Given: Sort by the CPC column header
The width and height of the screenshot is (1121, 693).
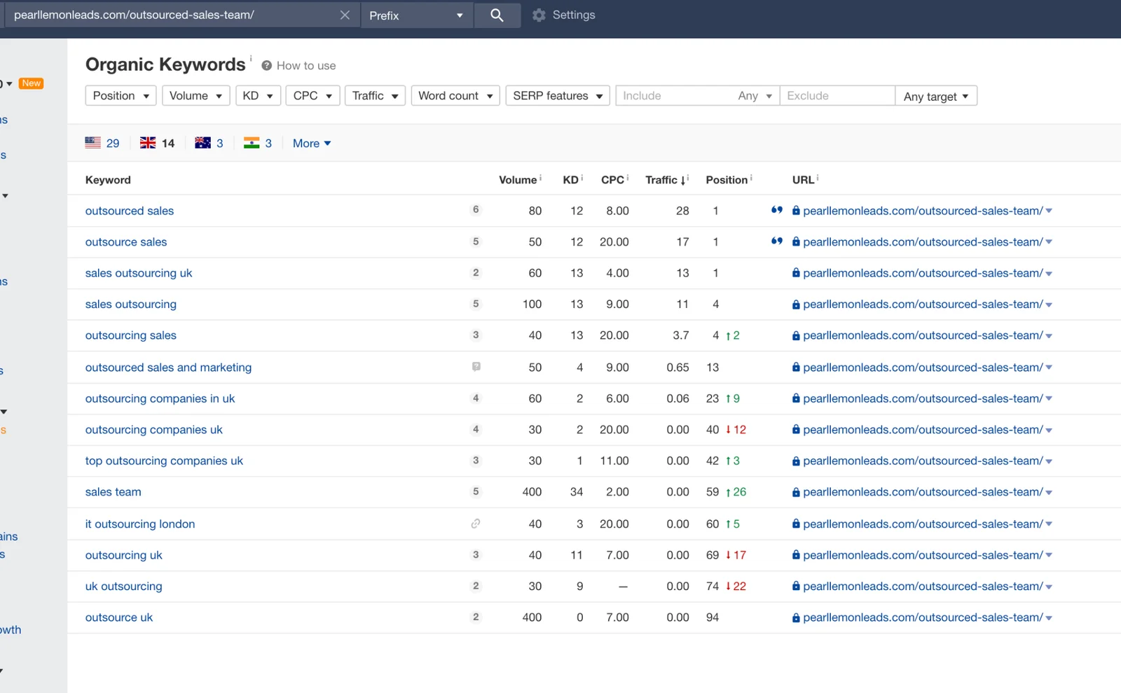Looking at the screenshot, I should point(612,180).
